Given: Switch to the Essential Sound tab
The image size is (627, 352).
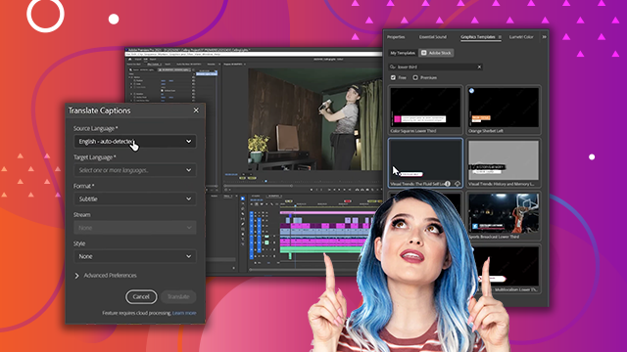Looking at the screenshot, I should (433, 37).
